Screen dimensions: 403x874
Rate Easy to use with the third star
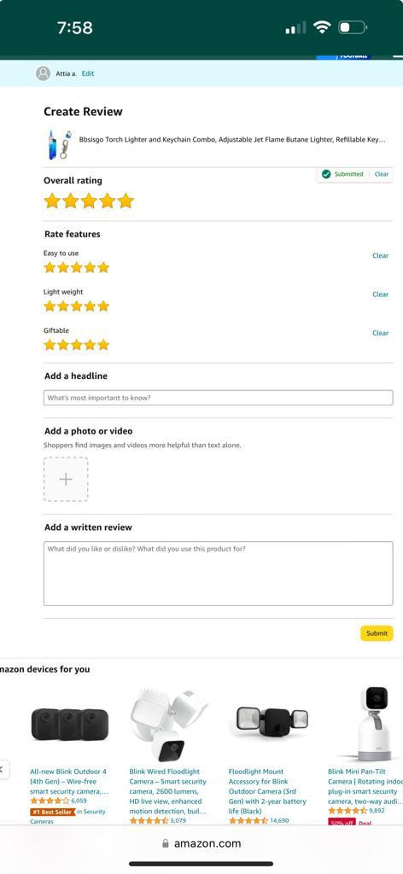tap(76, 267)
